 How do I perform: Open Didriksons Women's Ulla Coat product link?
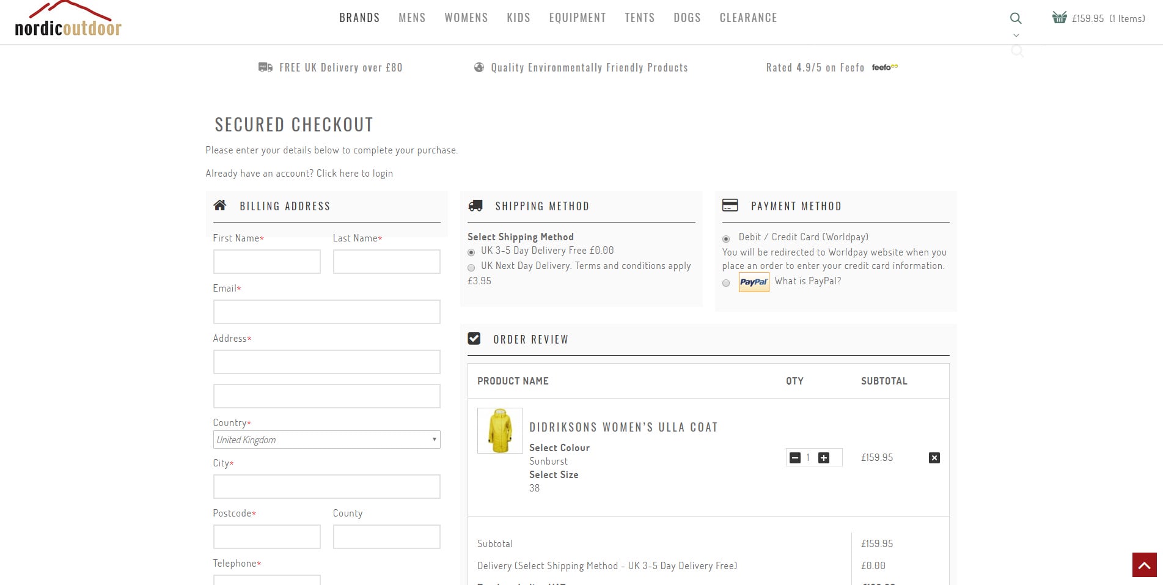[623, 427]
